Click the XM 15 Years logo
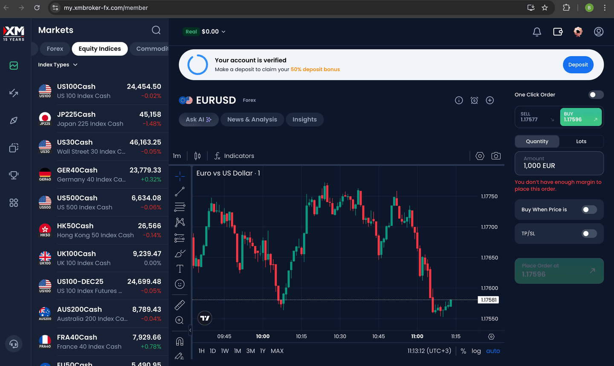Viewport: 614px width, 366px height. click(x=14, y=33)
